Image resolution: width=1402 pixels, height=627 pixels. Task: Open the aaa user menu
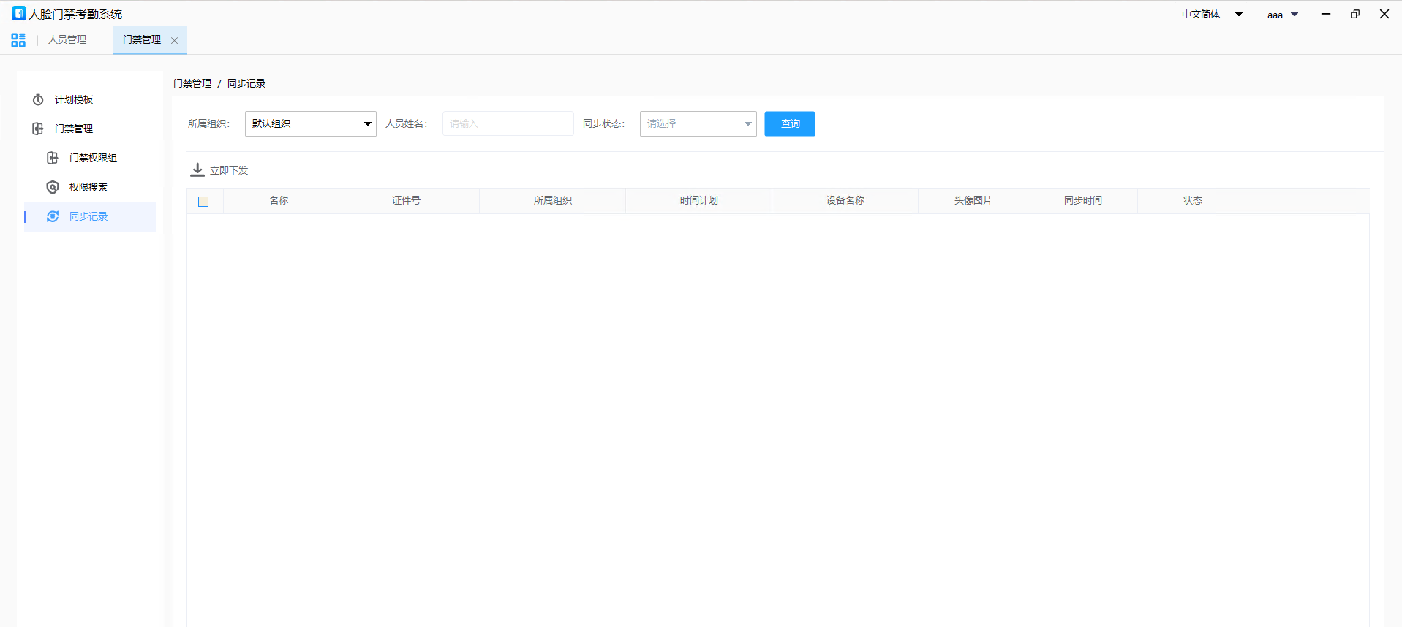1282,15
